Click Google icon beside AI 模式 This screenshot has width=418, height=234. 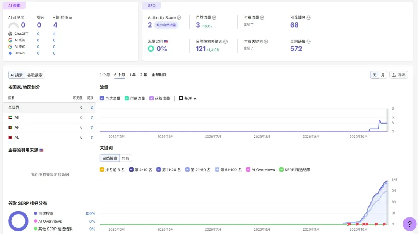click(x=10, y=46)
